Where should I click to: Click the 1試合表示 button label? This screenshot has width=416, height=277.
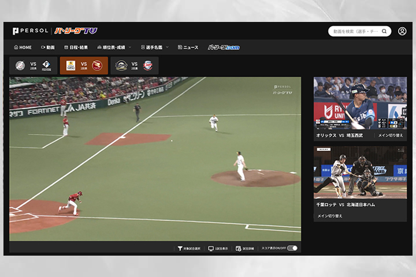221,248
